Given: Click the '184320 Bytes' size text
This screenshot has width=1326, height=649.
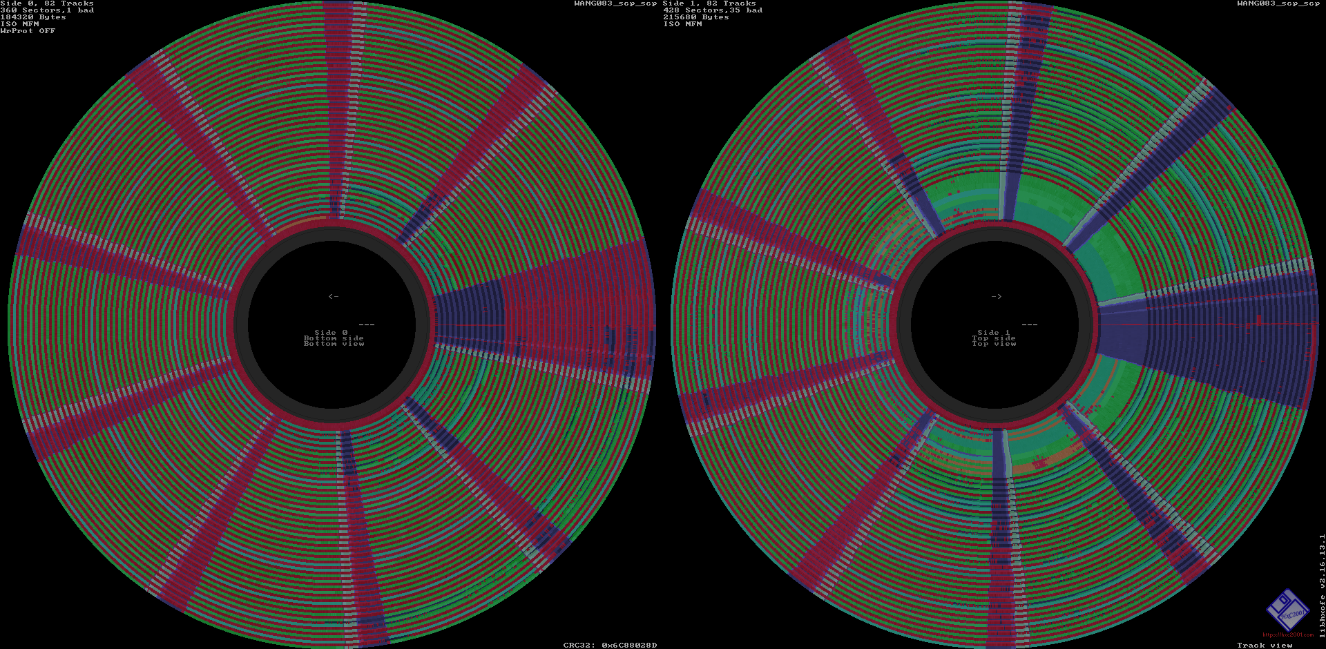Looking at the screenshot, I should pyautogui.click(x=33, y=17).
